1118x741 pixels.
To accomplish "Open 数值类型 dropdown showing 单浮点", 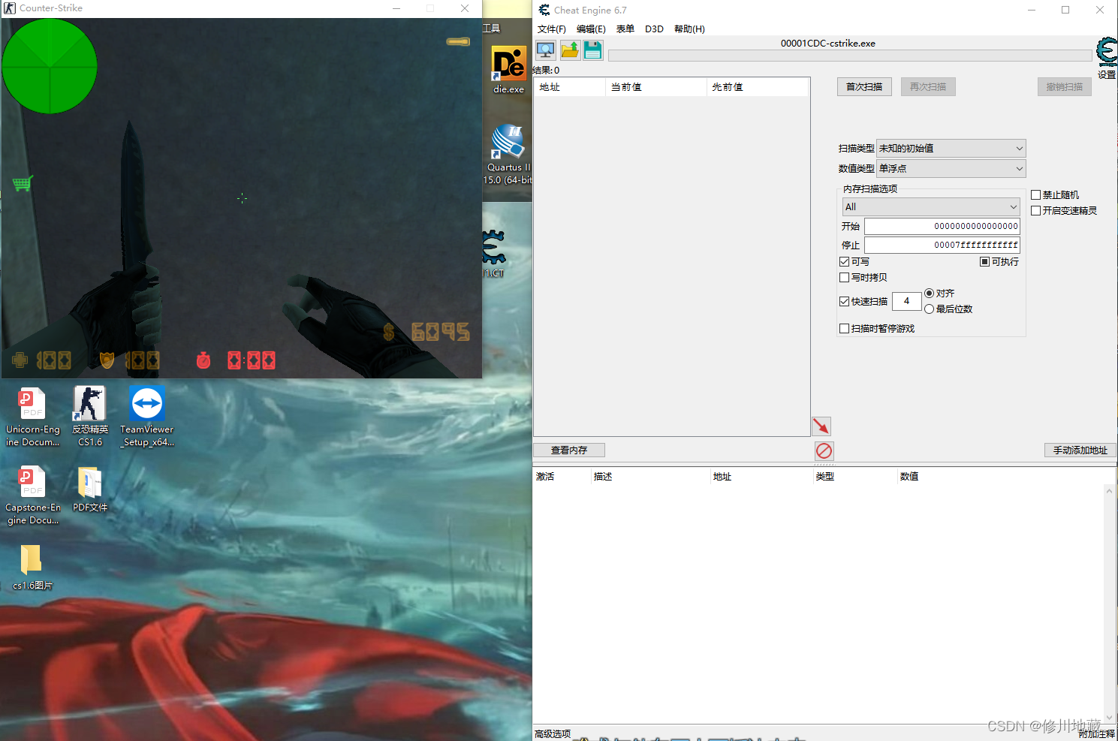I will click(951, 169).
